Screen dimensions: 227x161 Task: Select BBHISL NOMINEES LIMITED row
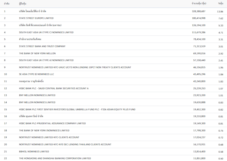113,152
